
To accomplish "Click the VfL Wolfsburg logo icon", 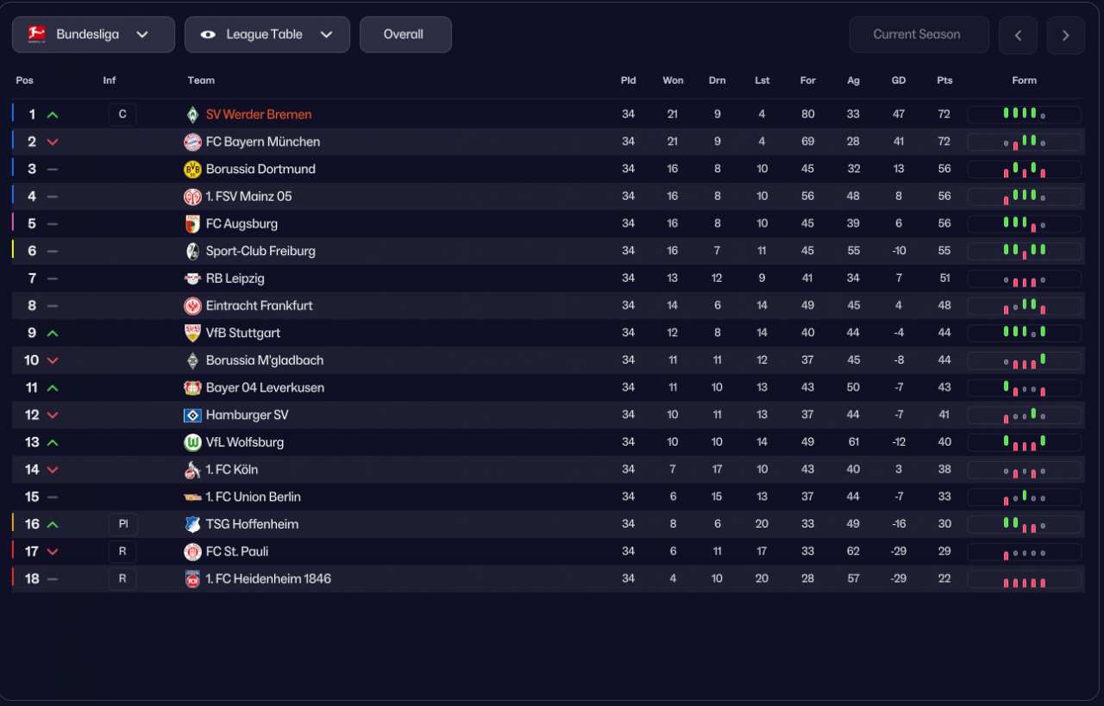I will tap(192, 442).
